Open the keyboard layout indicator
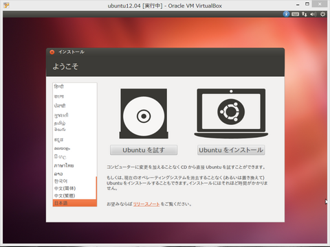Screen dimensions: 330x247 tap(295, 14)
